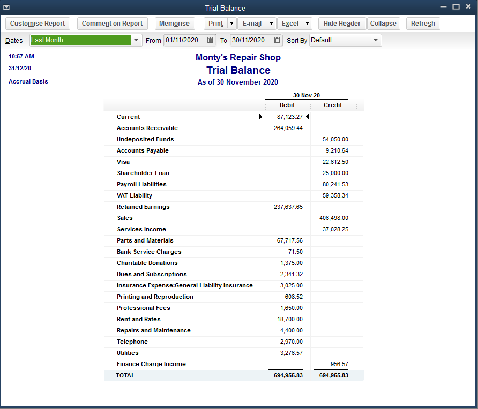Click the report time 10:57 AM
Image resolution: width=478 pixels, height=409 pixels.
click(x=21, y=56)
